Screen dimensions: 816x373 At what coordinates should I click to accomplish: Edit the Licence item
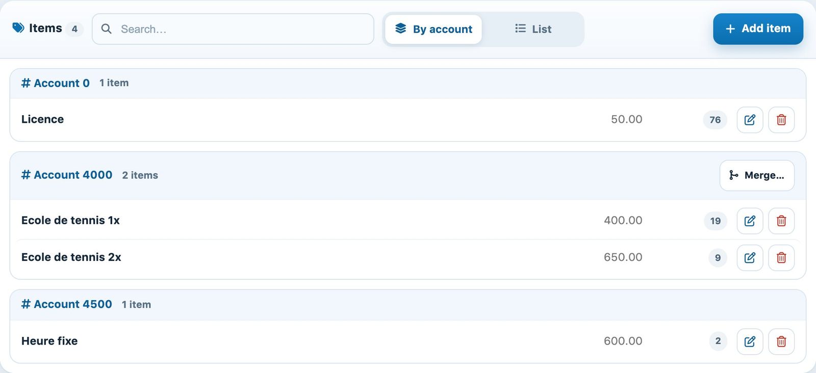coord(750,120)
